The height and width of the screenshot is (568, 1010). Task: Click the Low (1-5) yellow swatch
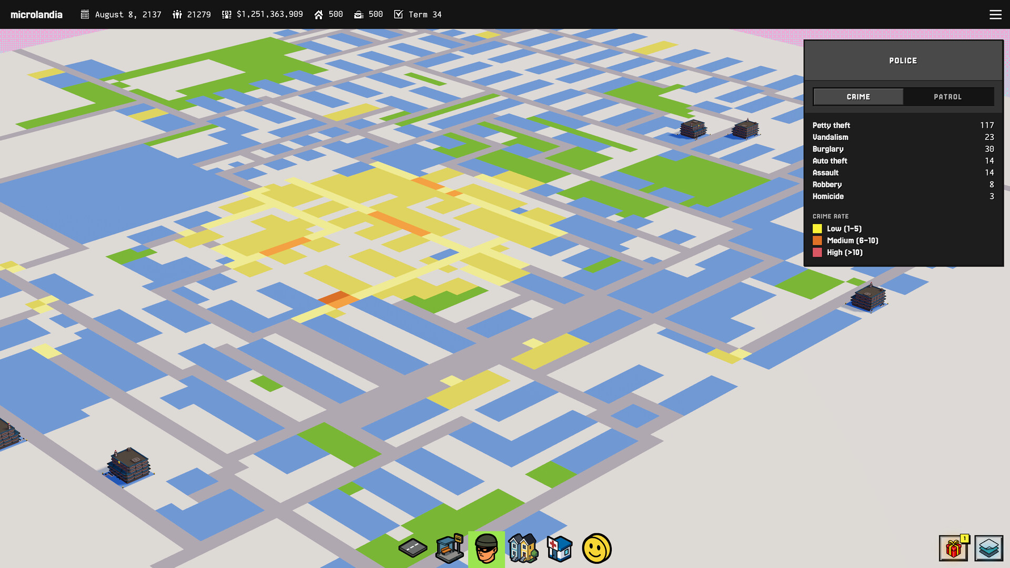tap(817, 229)
